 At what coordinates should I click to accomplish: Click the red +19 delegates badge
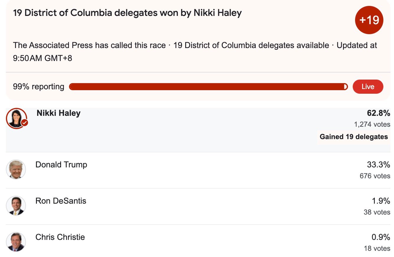(369, 20)
